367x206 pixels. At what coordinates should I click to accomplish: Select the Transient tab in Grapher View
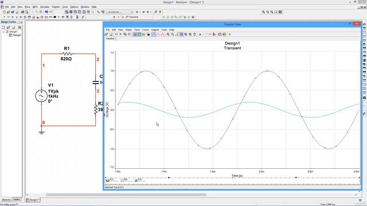(110, 38)
